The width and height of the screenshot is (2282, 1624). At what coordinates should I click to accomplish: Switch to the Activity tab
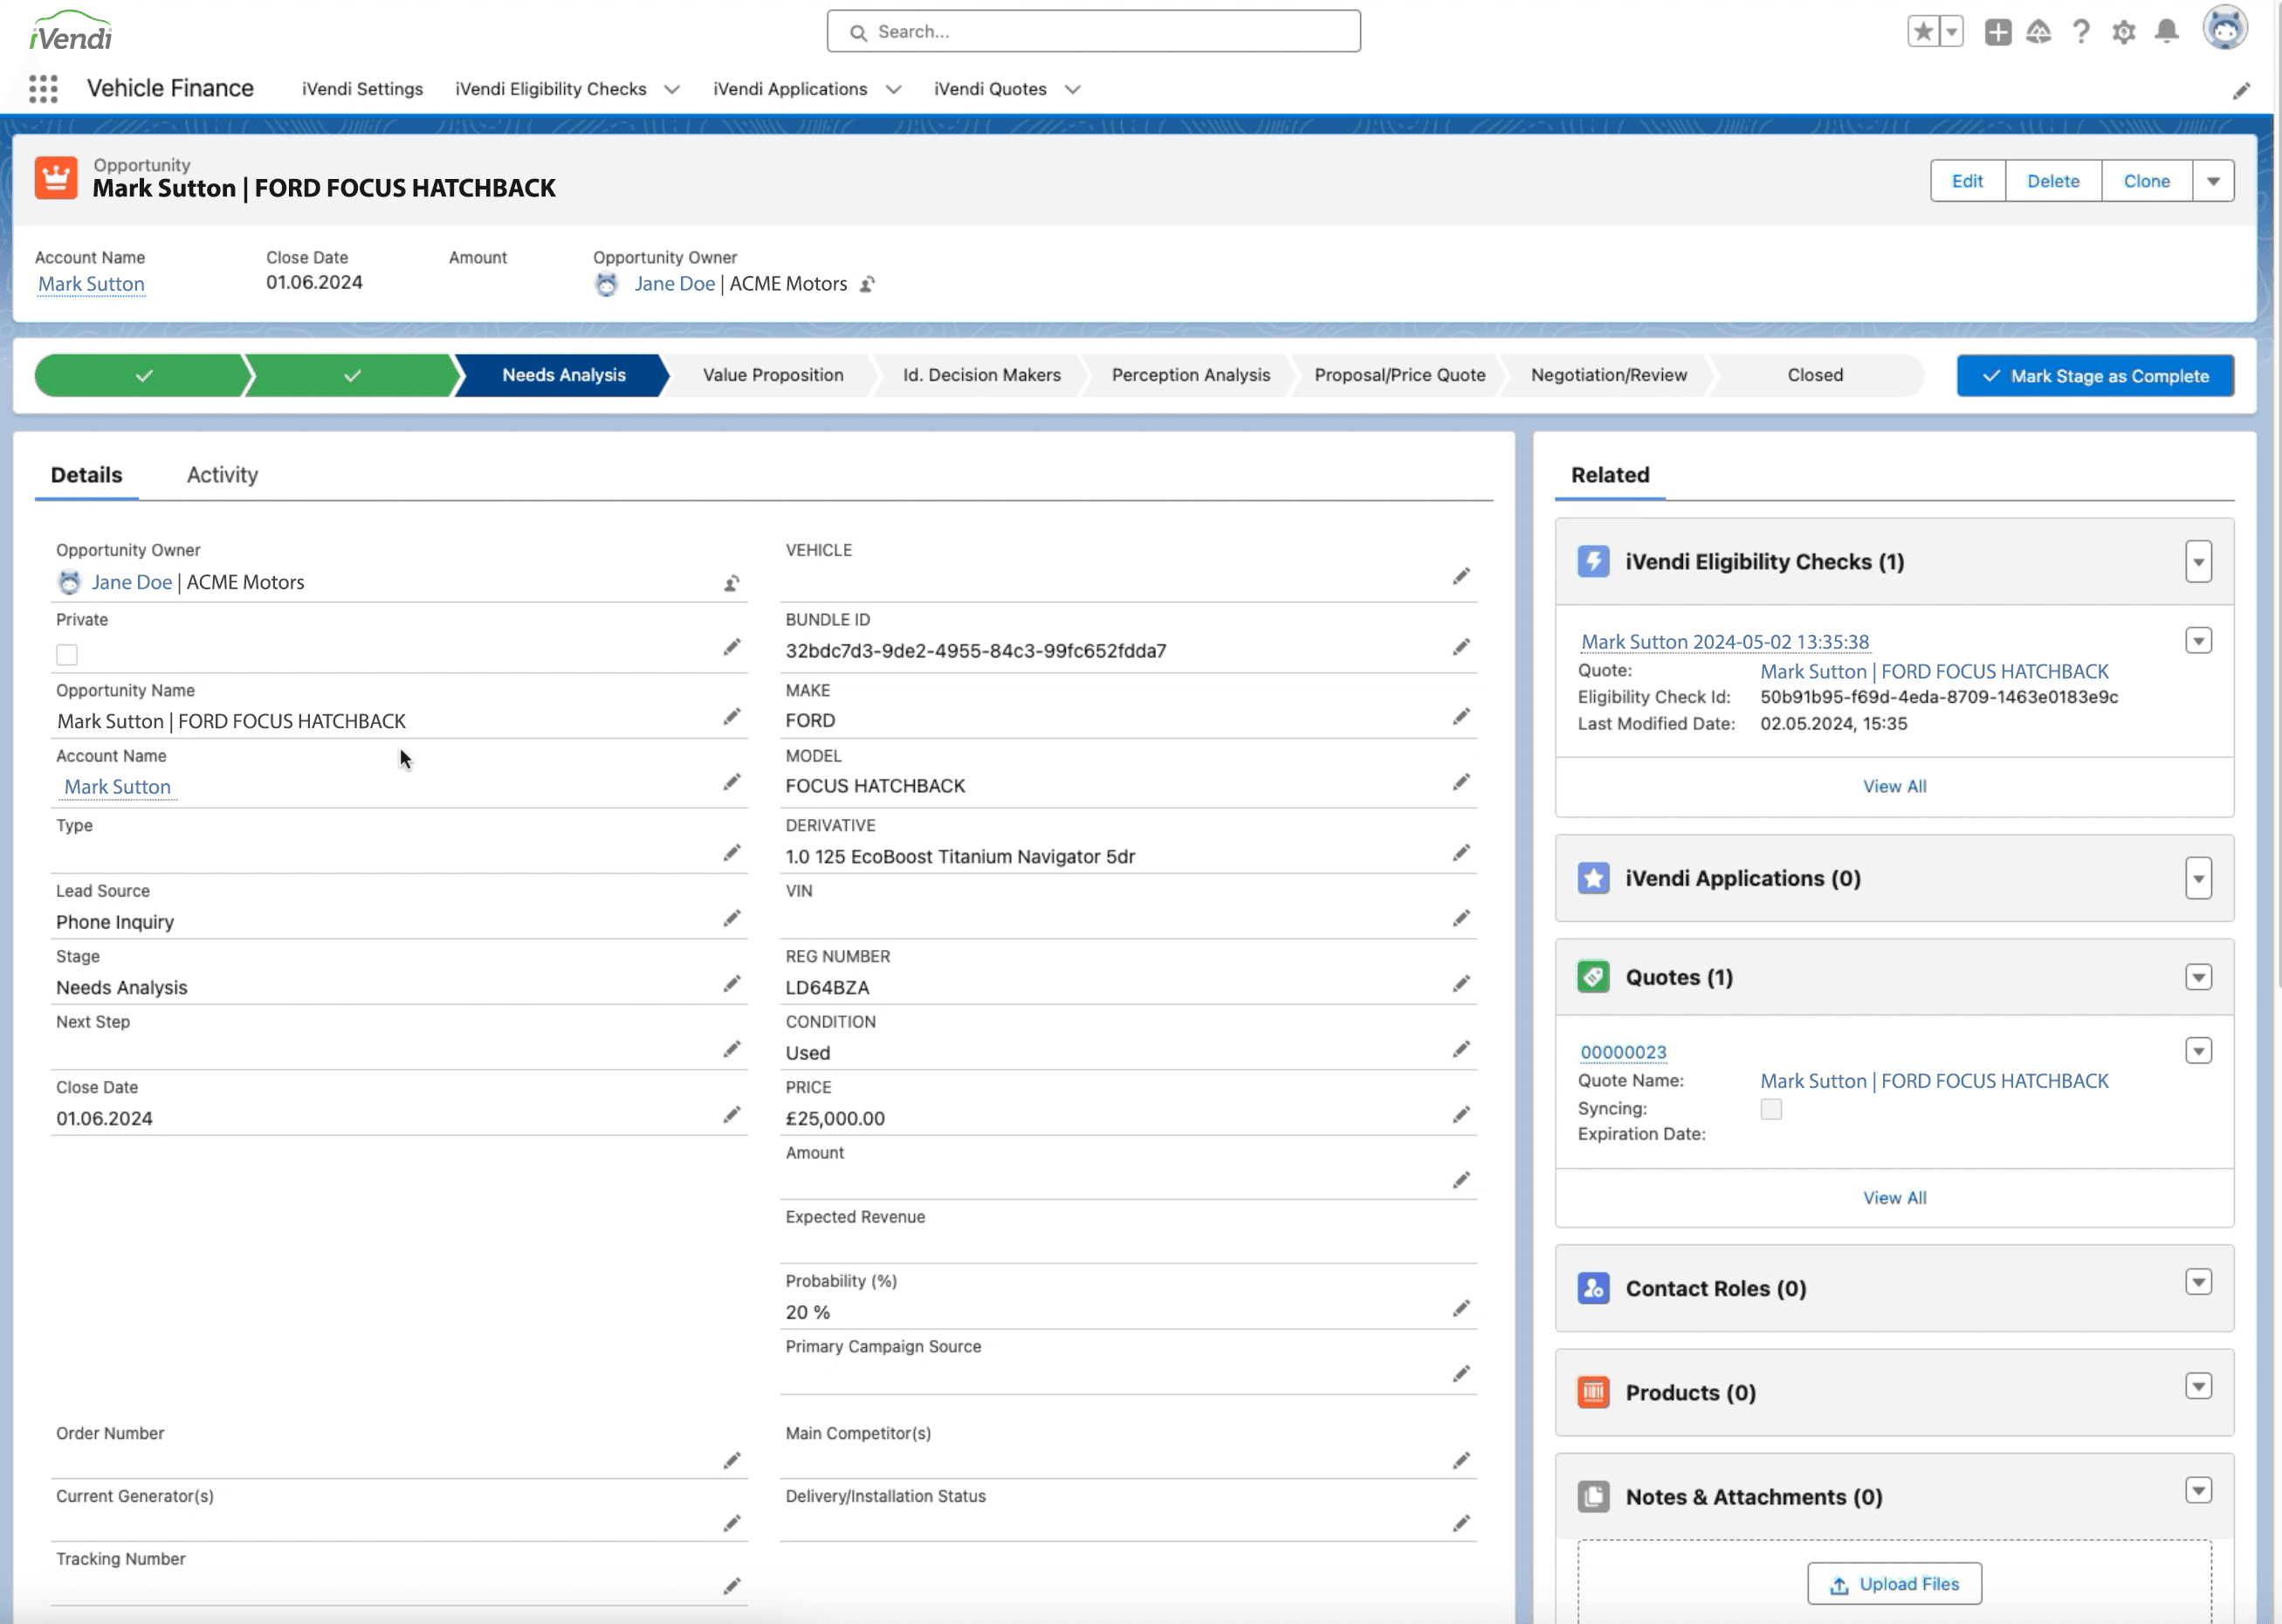click(x=222, y=475)
